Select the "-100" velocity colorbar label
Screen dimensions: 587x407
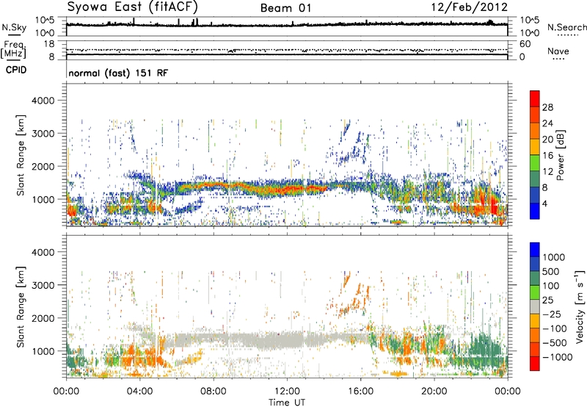click(x=555, y=328)
